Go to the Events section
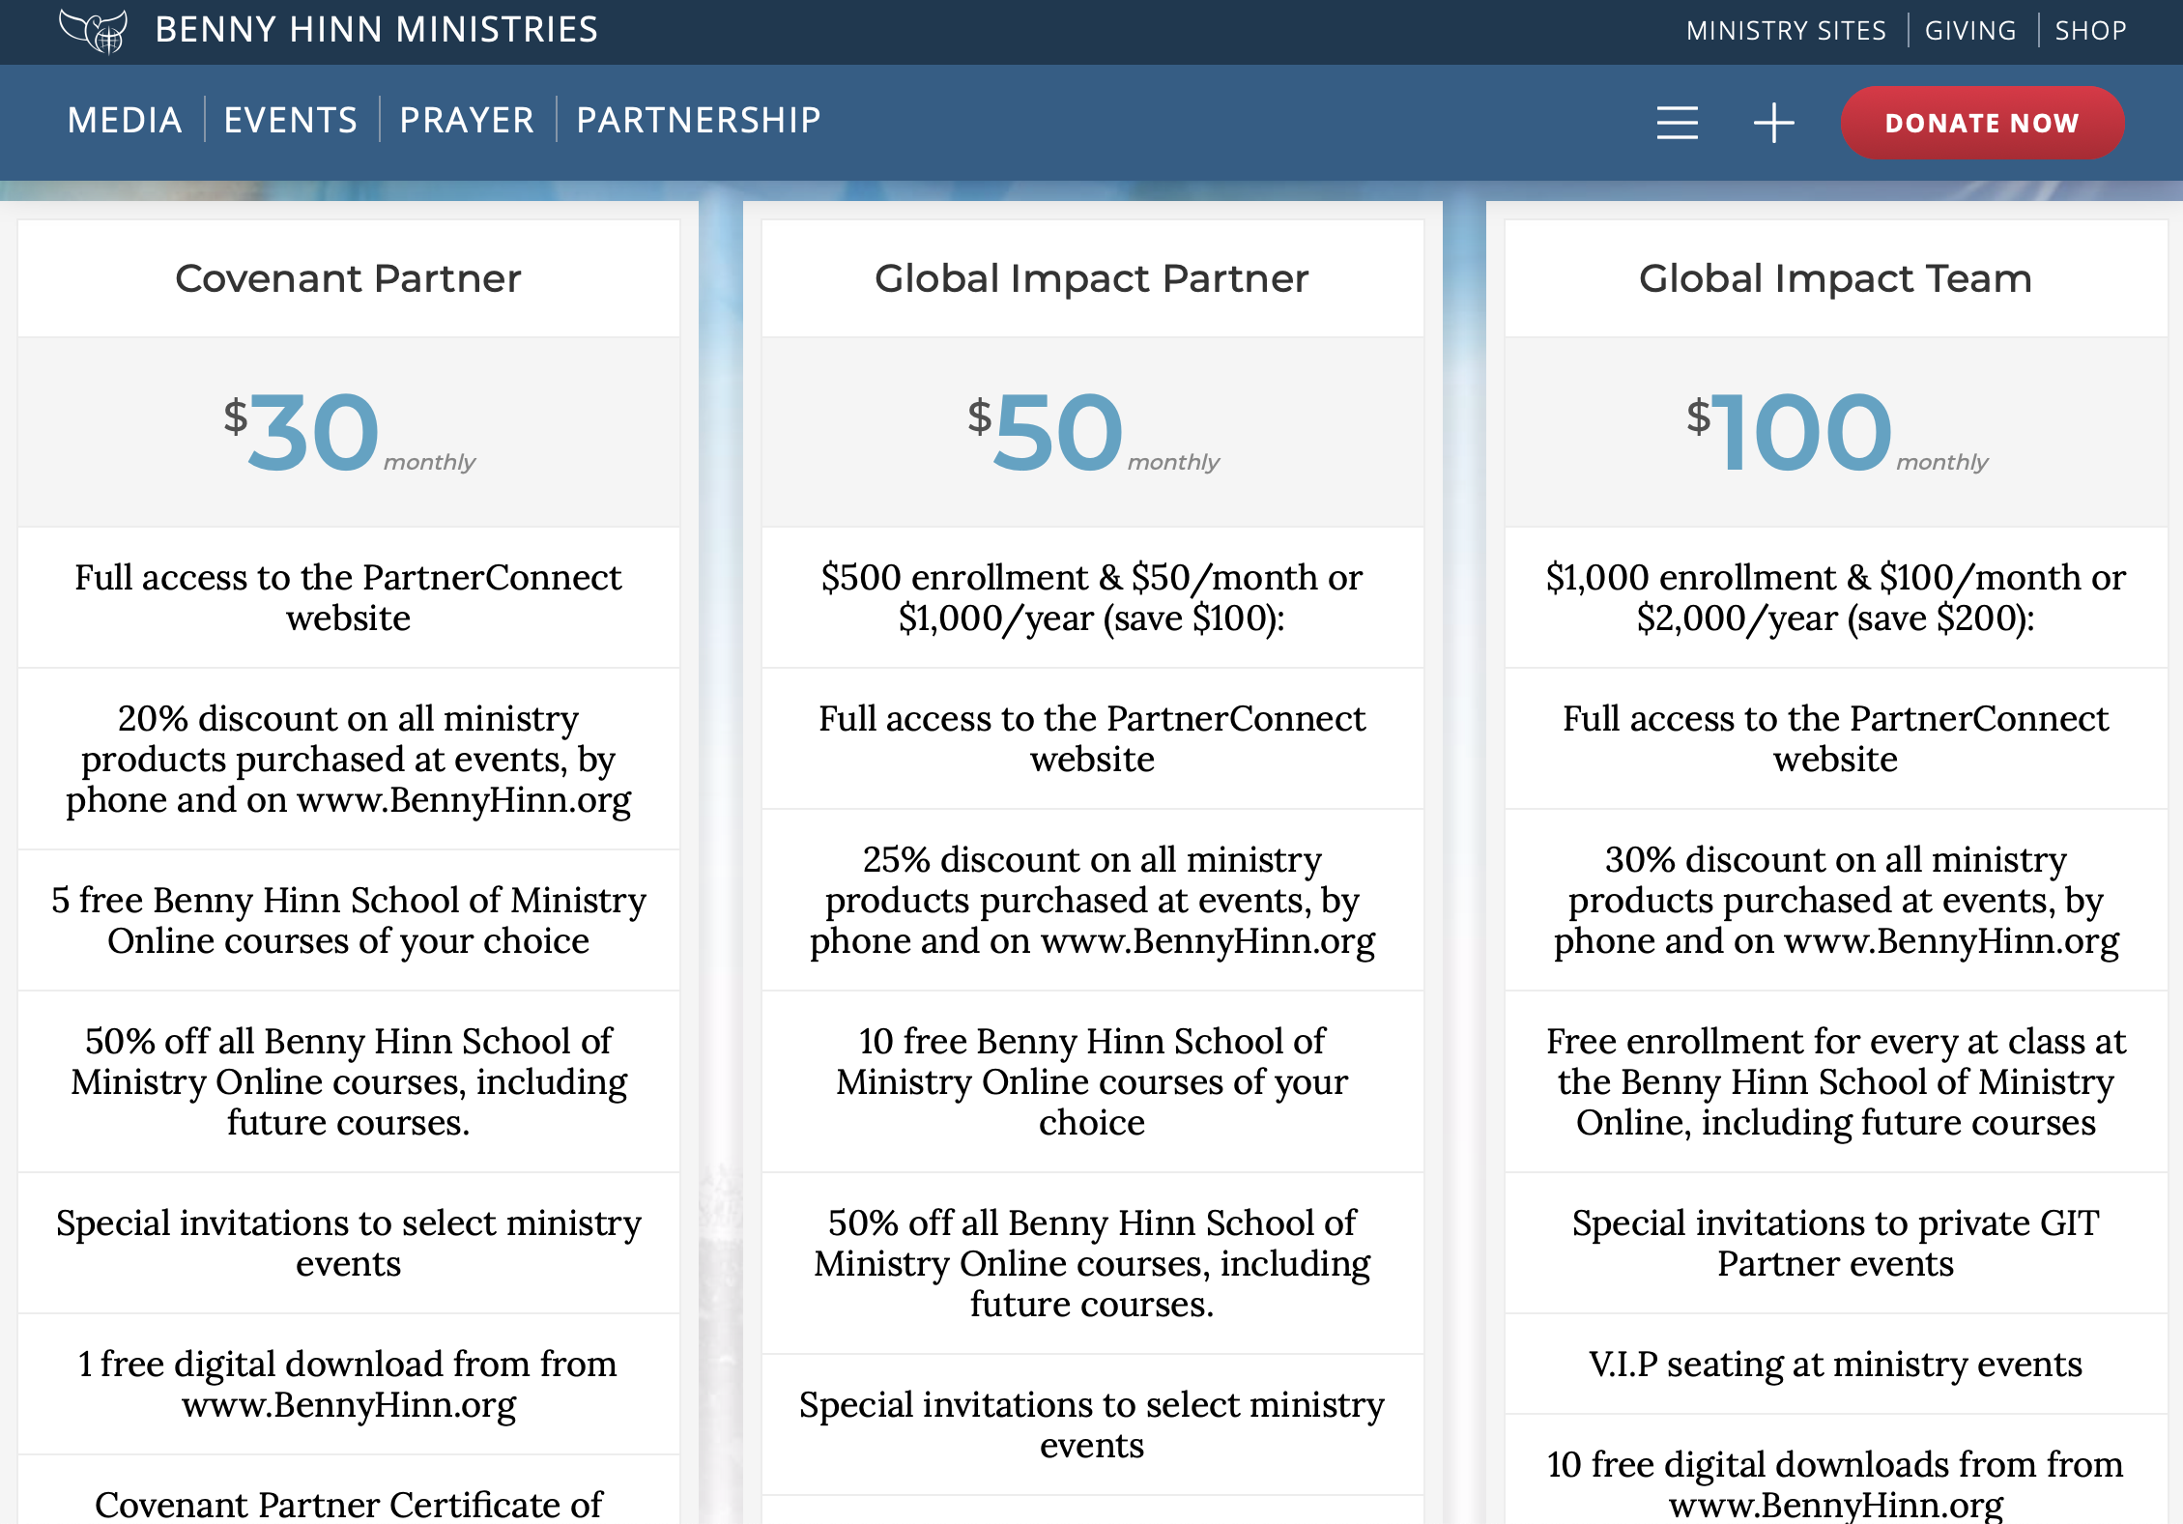The image size is (2183, 1524). (x=290, y=121)
